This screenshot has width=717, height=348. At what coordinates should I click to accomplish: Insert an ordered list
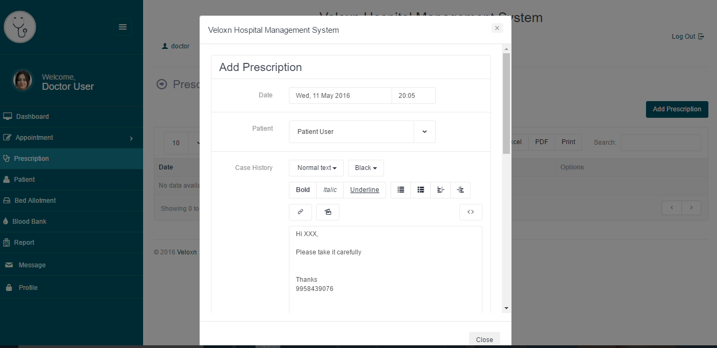click(421, 190)
